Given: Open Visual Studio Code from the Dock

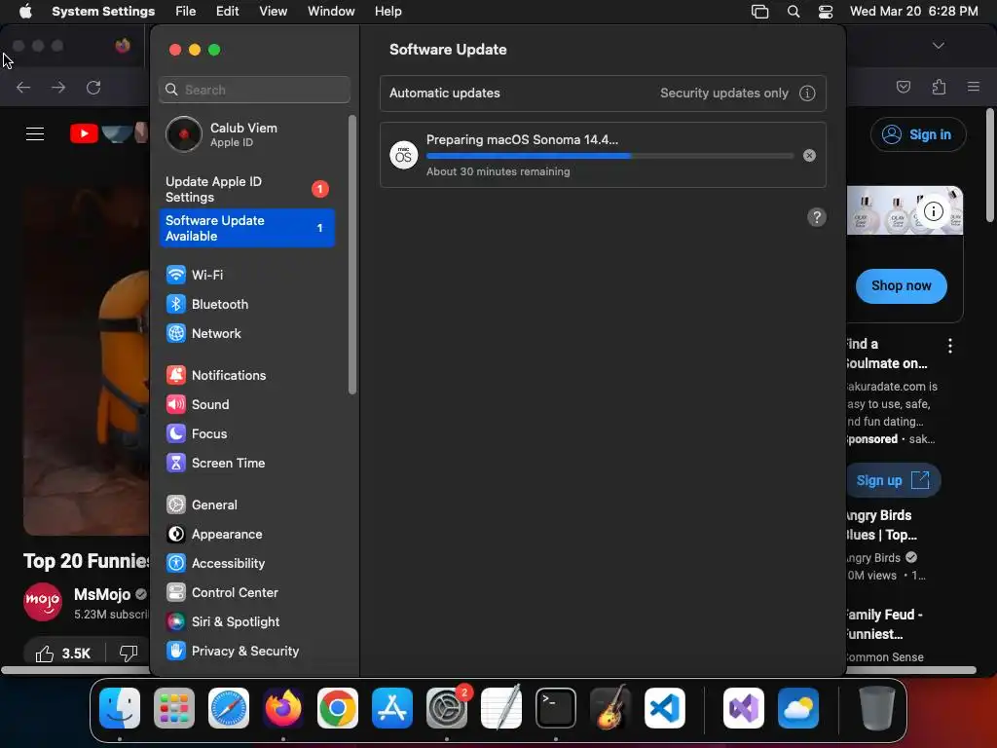Looking at the screenshot, I should coord(665,708).
